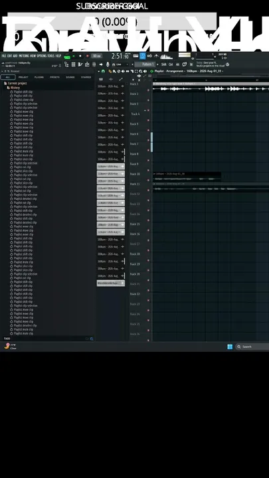Select the playlist Playback speaker tool
The width and height of the screenshot is (269, 478).
point(145,71)
